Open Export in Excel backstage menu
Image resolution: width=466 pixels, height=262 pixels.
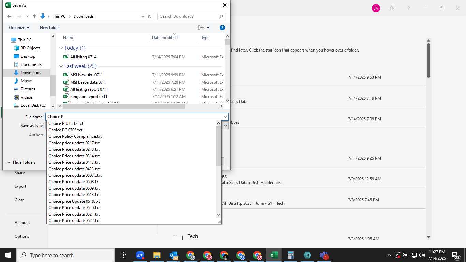click(20, 186)
